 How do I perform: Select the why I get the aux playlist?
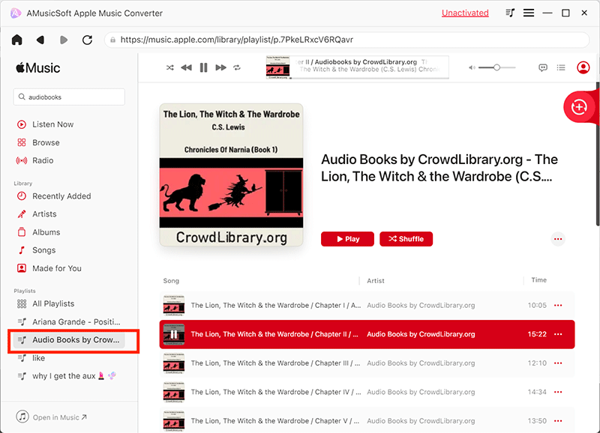click(67, 376)
